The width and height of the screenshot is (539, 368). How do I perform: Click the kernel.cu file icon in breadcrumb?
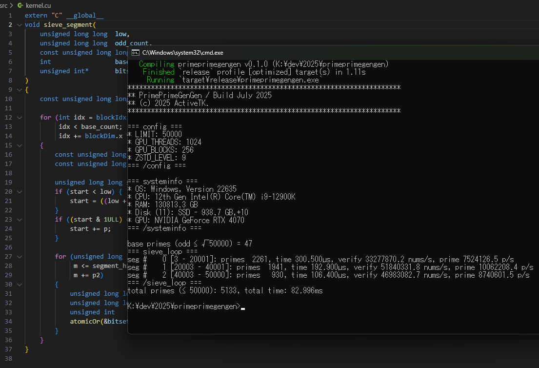(20, 4)
